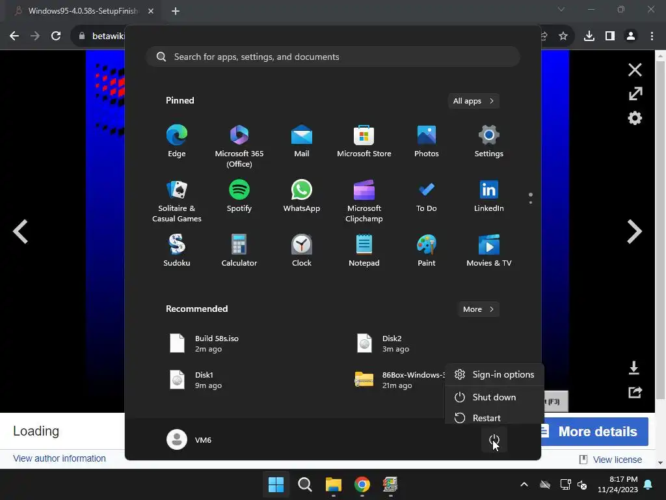
Task: Open media viewer gear settings
Action: point(635,118)
